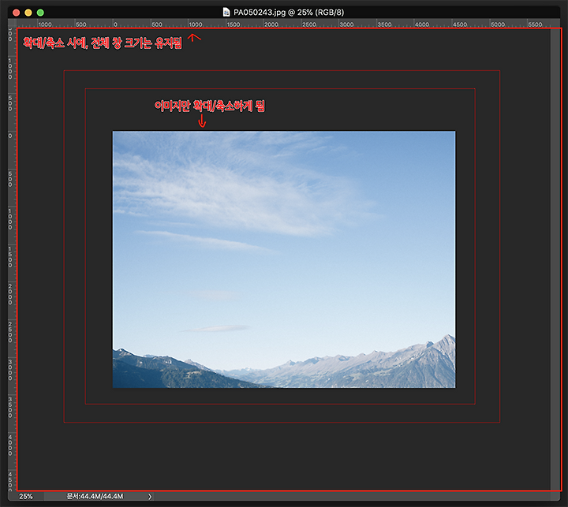Open the status bar info arrow menu

pyautogui.click(x=150, y=496)
